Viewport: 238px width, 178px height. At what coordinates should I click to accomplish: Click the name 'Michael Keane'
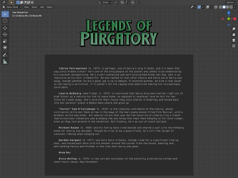point(69,128)
